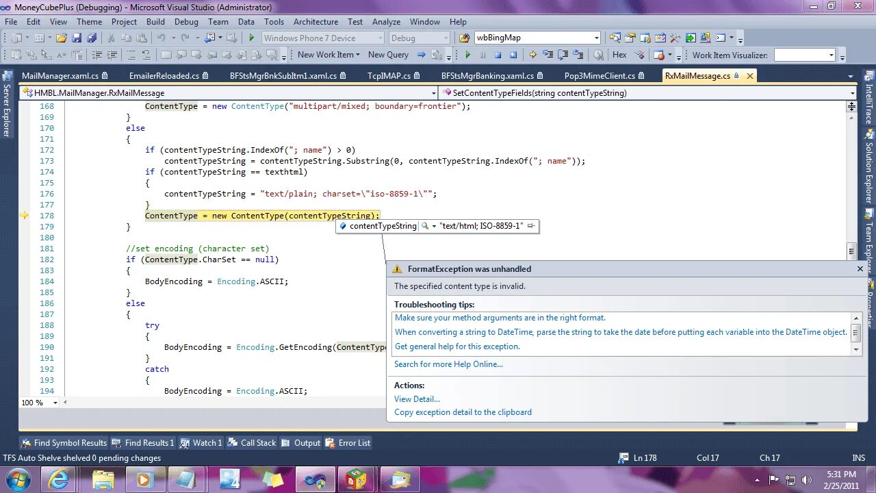Viewport: 876px width, 493px height.
Task: Click the Find in Files icon next to wbBingMap
Action: 464,38
